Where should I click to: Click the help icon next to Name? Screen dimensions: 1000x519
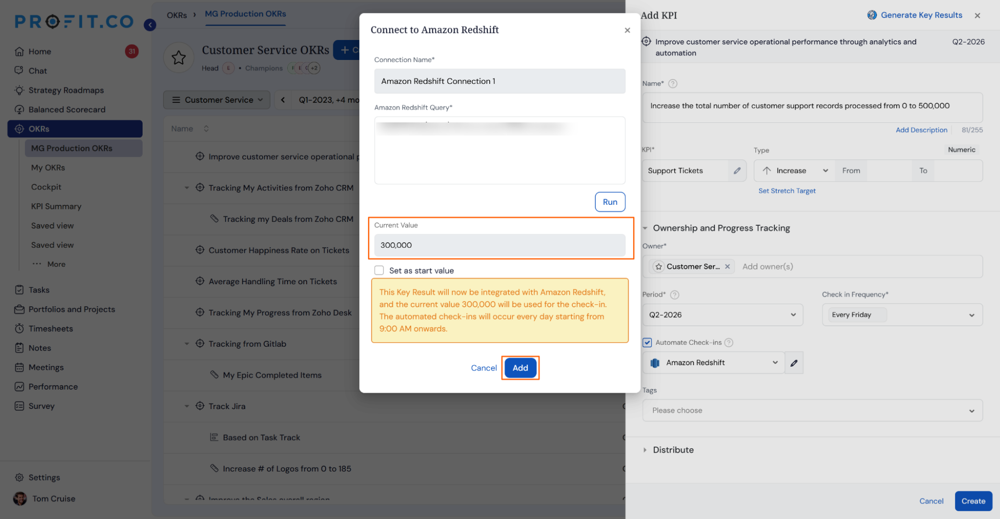pyautogui.click(x=673, y=84)
